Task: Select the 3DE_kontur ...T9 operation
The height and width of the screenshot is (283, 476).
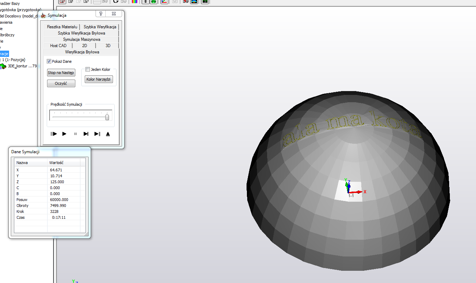Action: (22, 66)
